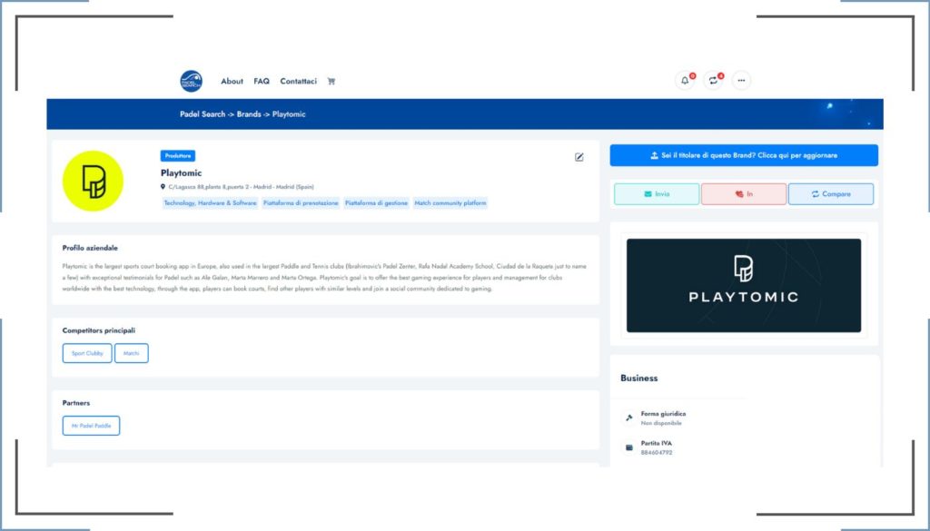This screenshot has width=930, height=531.
Task: Click the Partners heading
Action: tap(76, 402)
